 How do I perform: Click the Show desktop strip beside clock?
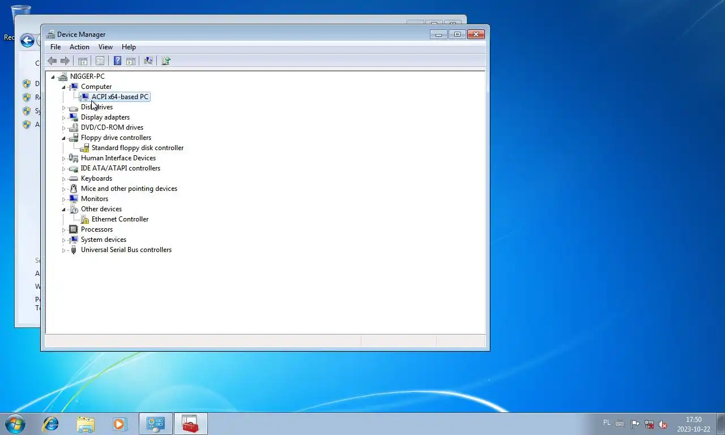[720, 424]
